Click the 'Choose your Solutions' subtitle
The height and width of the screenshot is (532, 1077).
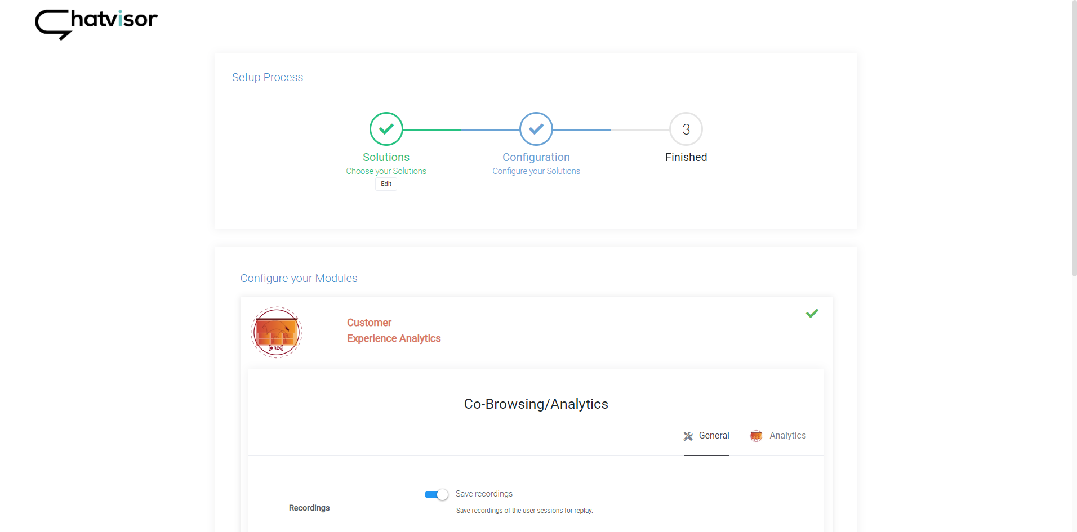pyautogui.click(x=386, y=171)
